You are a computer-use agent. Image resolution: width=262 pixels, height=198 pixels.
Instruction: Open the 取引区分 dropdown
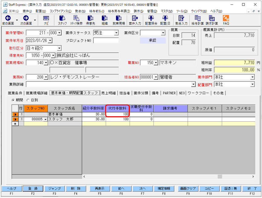pos(59,48)
